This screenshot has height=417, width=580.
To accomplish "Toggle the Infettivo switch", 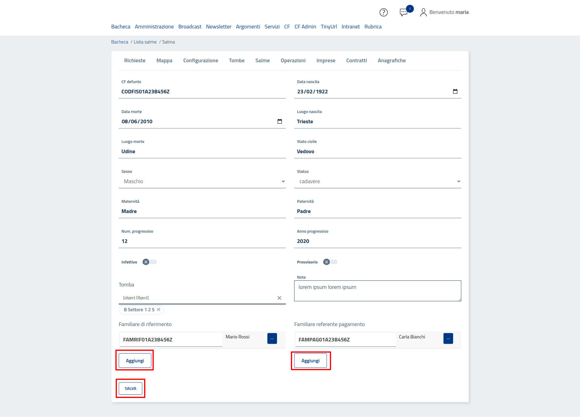I will tap(150, 262).
